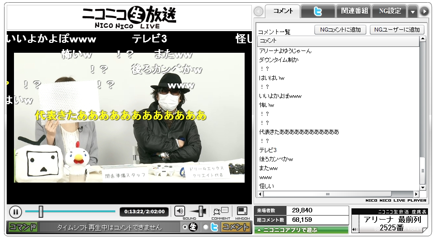Click the seat chart back arrow icon
The image size is (437, 239).
coord(355,230)
